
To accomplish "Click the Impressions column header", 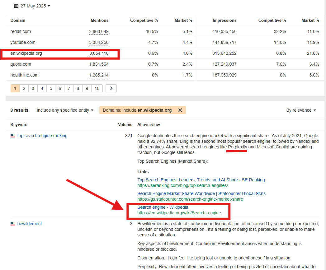I will (224, 20).
